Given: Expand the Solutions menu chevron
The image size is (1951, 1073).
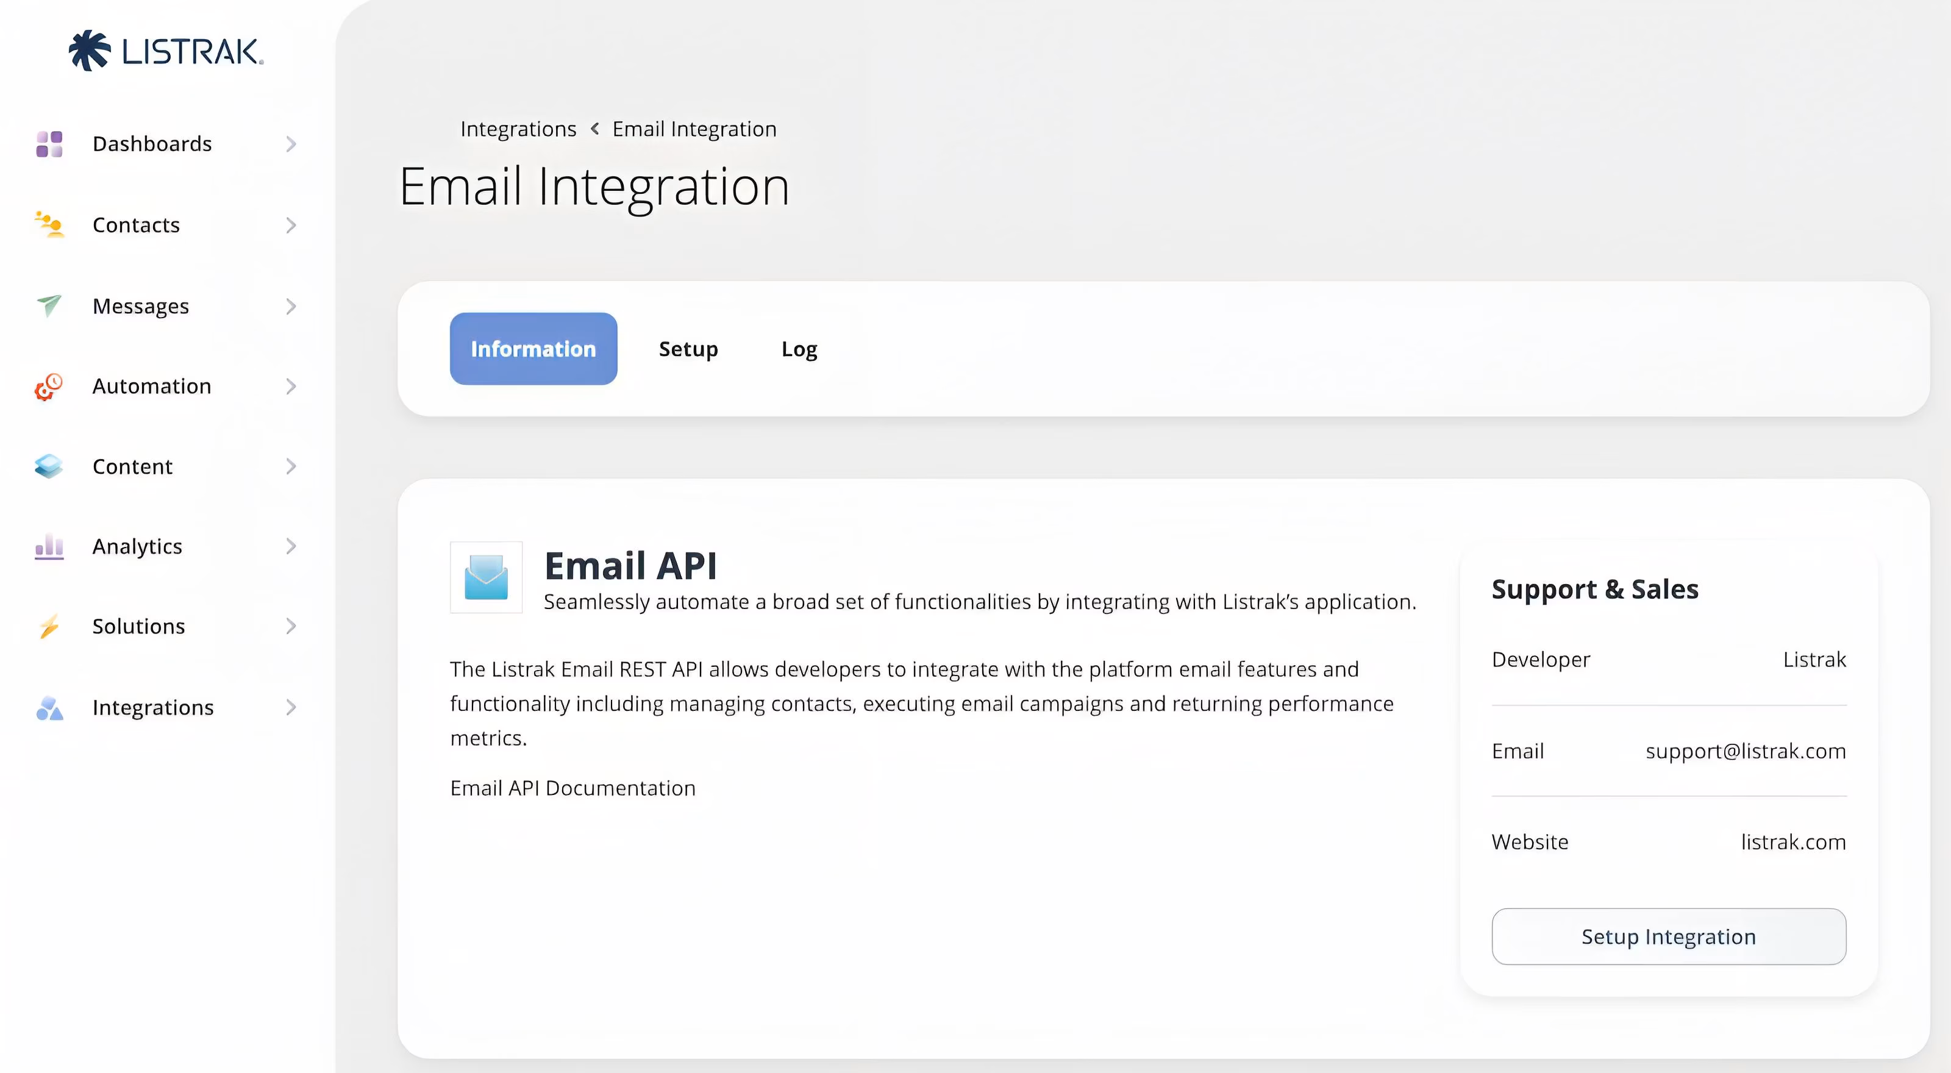Looking at the screenshot, I should 291,626.
